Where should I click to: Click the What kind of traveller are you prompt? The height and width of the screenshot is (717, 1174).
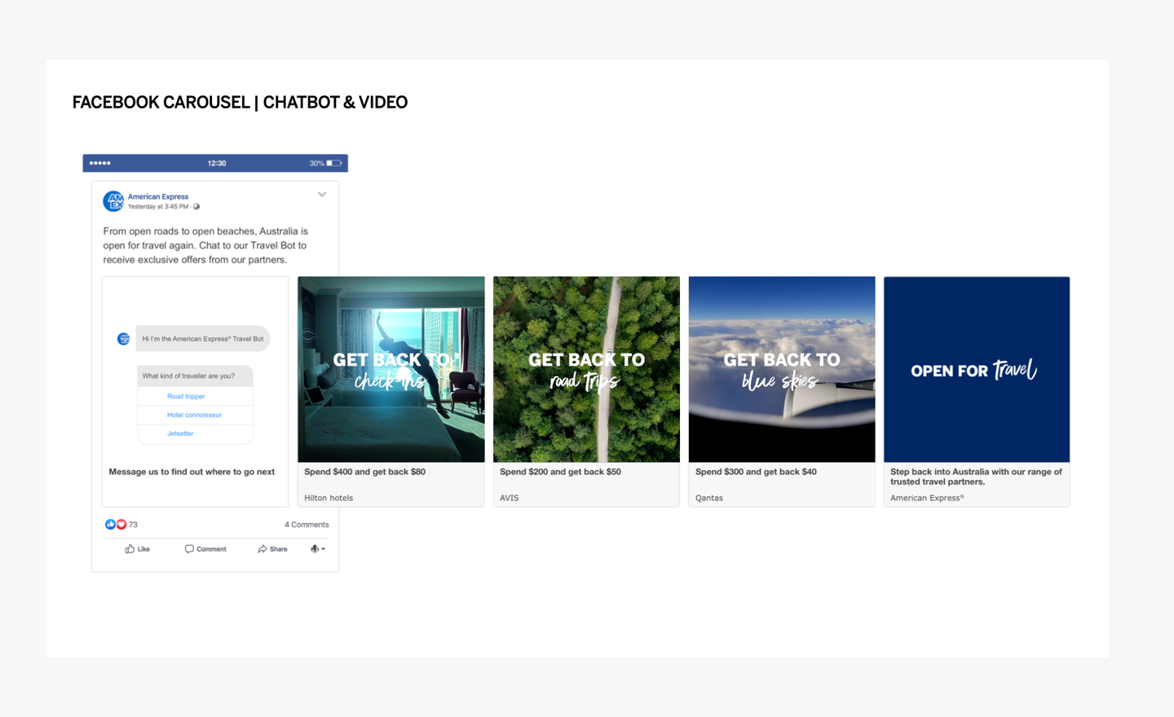(195, 376)
